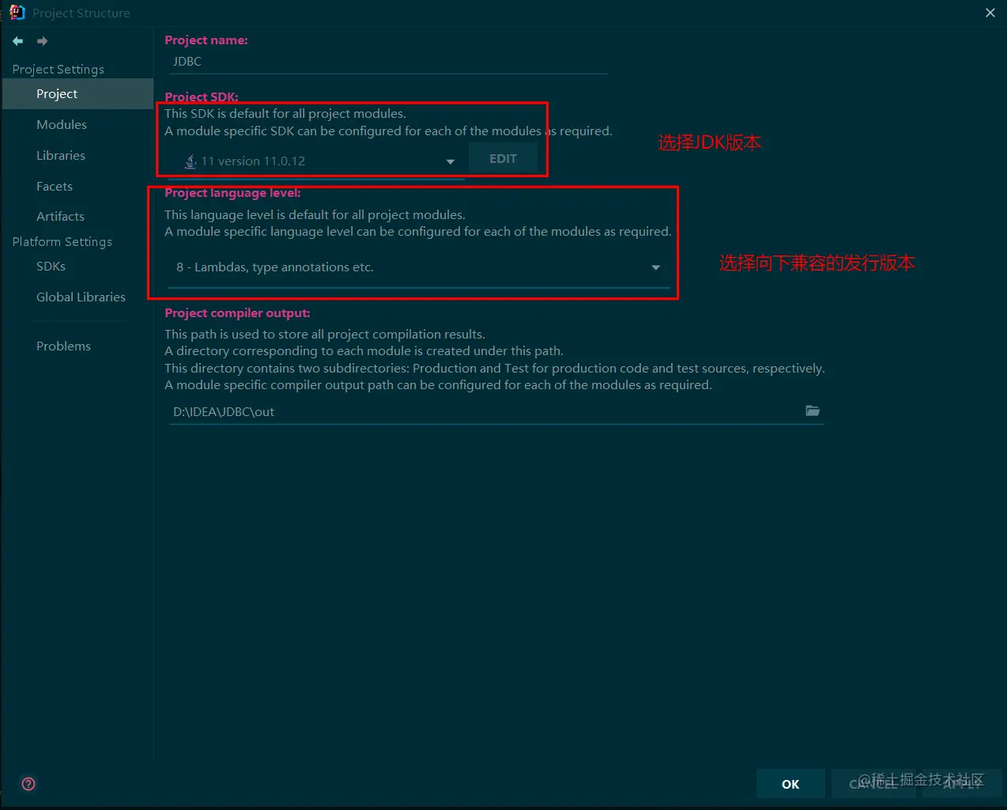1007x810 pixels.
Task: Click the 'Project Structure' window title
Action: [x=81, y=13]
